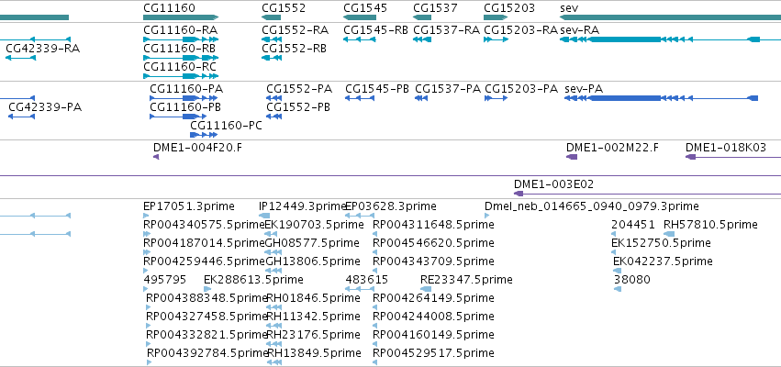Click the sev-PA protein label

click(584, 89)
